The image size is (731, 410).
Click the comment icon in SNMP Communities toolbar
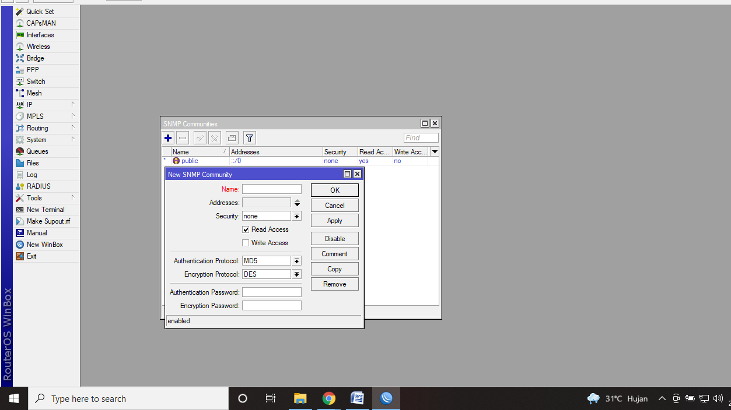pos(232,138)
